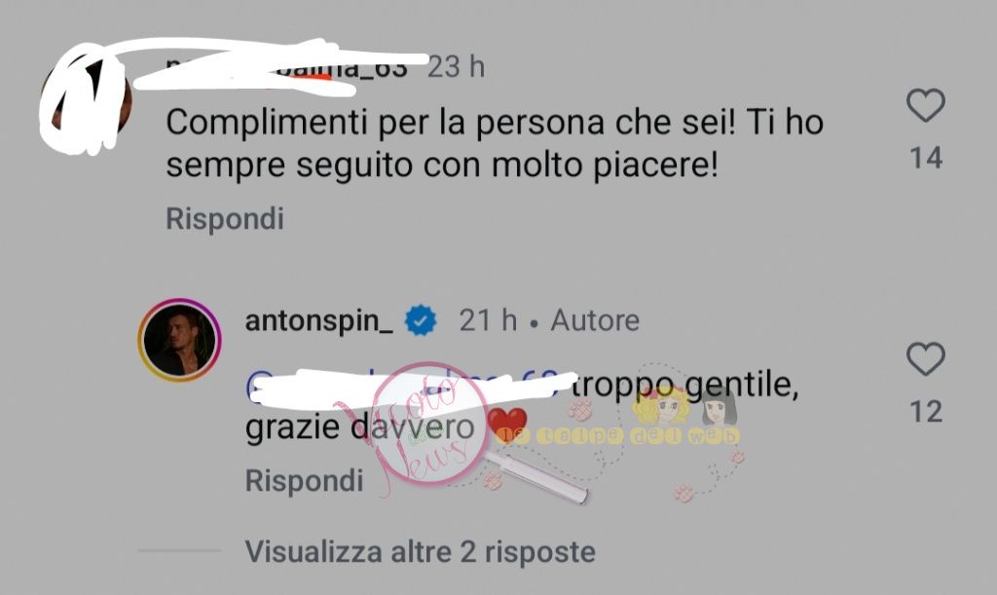Click the '23 h' timestamp
The width and height of the screenshot is (997, 595).
[456, 67]
